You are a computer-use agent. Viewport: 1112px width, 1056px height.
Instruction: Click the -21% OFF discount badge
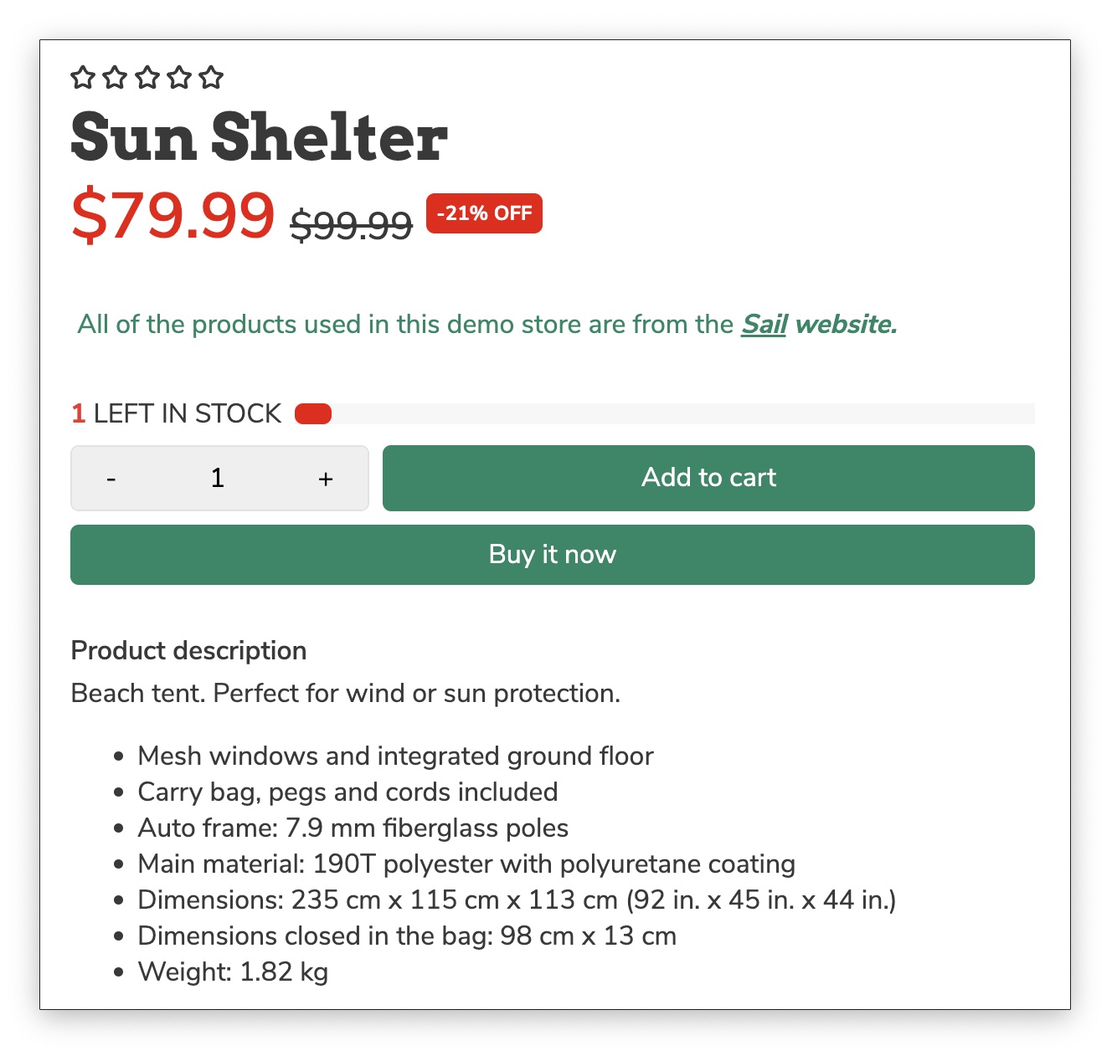(x=484, y=213)
